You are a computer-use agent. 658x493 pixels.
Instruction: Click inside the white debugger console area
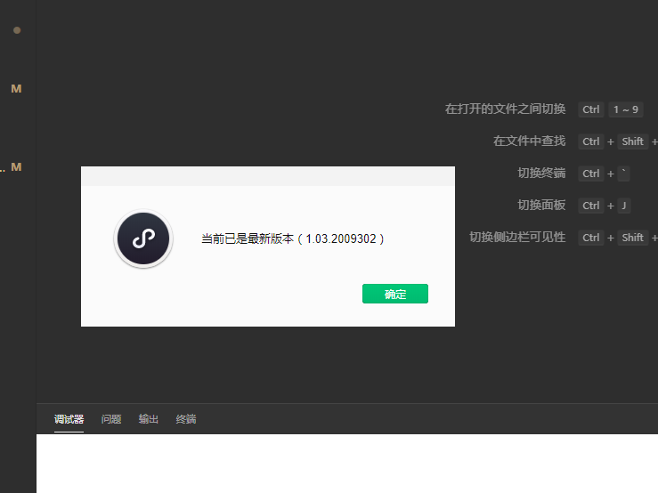[347, 464]
